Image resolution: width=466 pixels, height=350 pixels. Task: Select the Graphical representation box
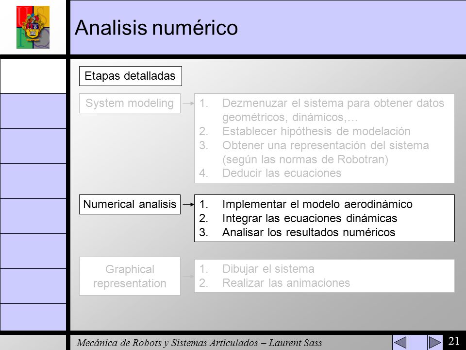pos(130,276)
